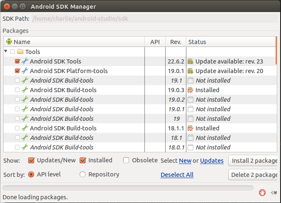Select the Repository sort radio button

[x=83, y=174]
